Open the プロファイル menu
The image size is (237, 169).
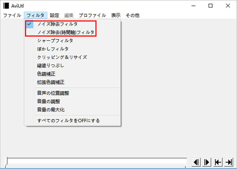[x=92, y=15]
